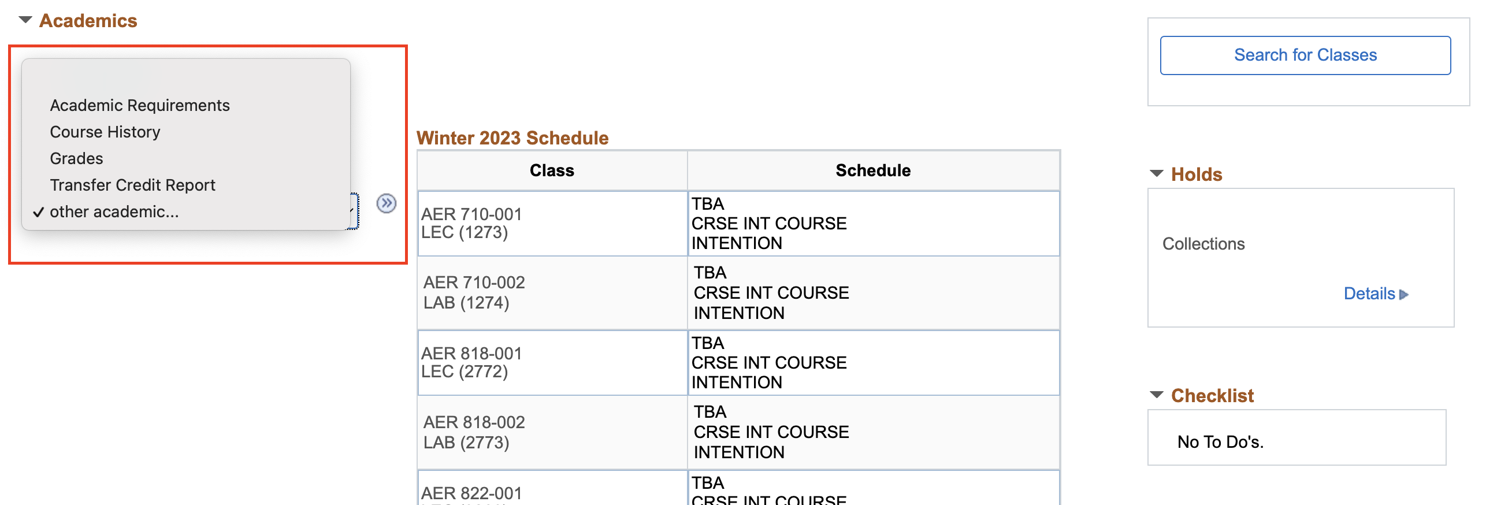Screen dimensions: 1486x505
Task: Click the Collections hold item
Action: point(1203,244)
